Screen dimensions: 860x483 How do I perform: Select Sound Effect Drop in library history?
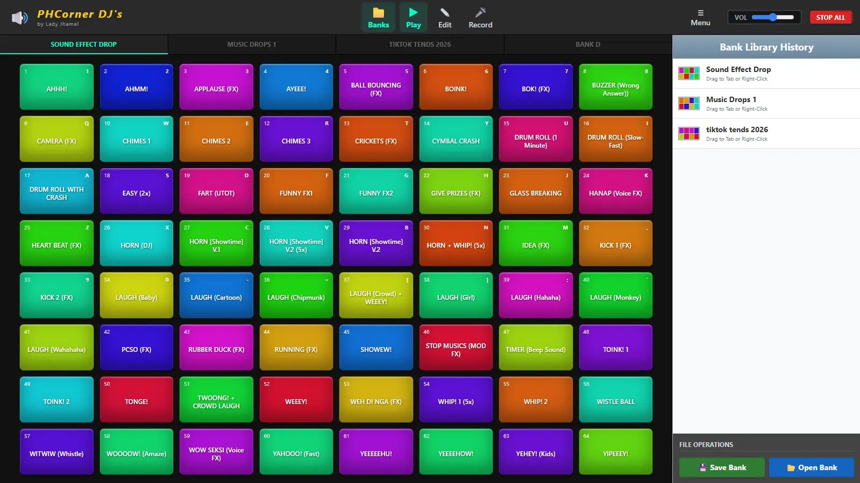[766, 74]
